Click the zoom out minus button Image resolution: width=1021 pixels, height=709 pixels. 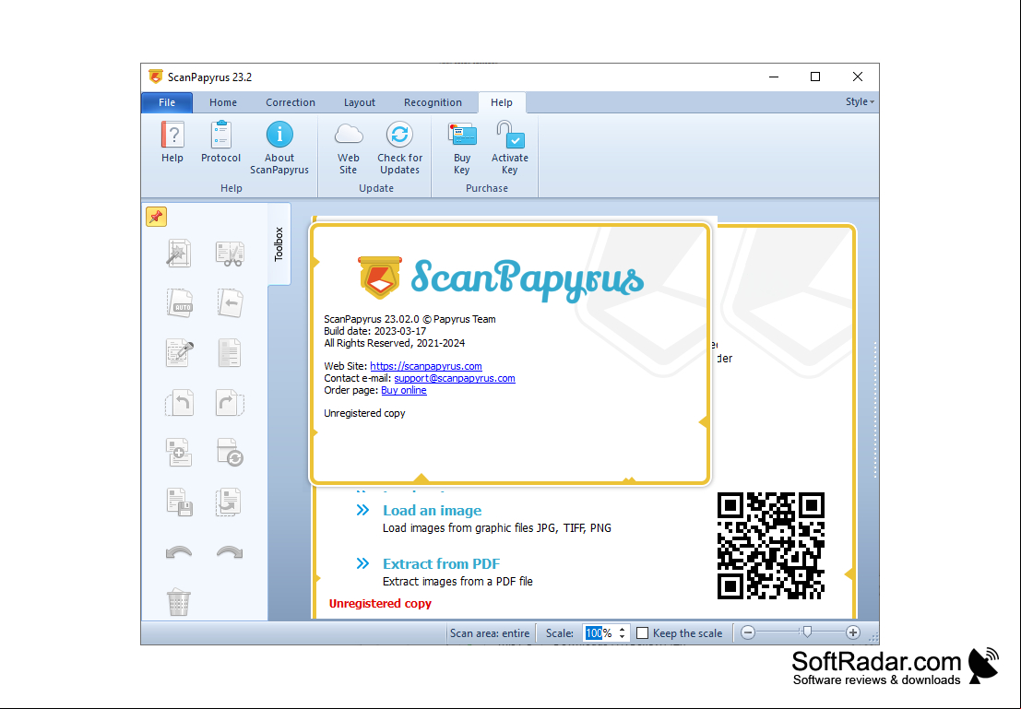(748, 632)
